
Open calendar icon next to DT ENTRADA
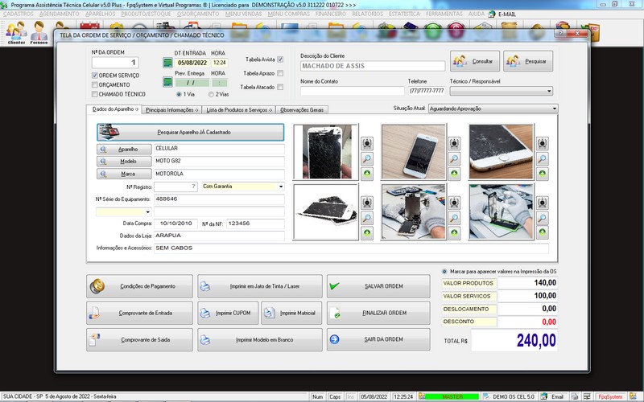point(167,62)
